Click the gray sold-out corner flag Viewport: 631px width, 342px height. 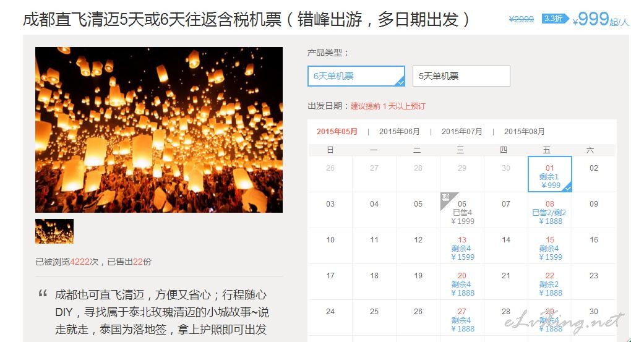447,199
